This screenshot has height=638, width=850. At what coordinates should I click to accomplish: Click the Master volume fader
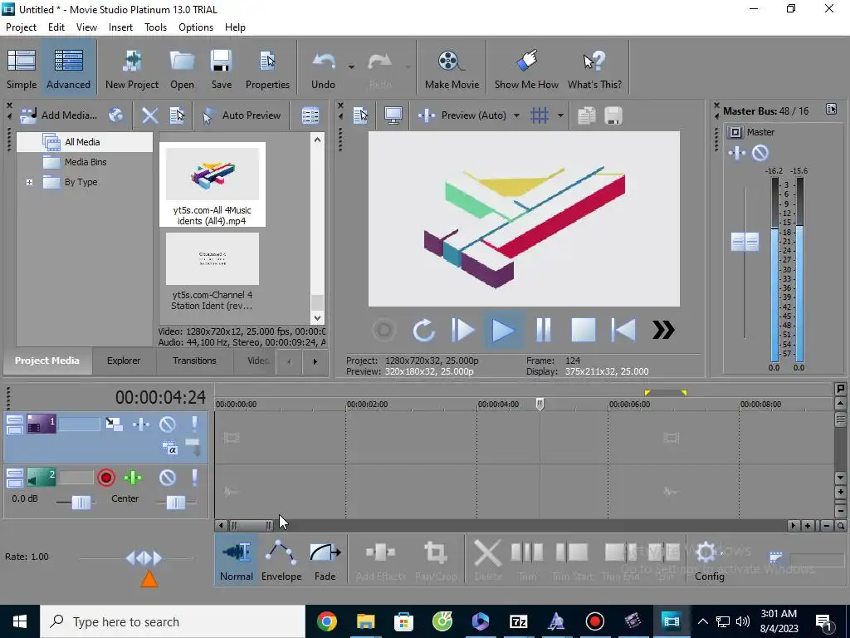(x=745, y=242)
